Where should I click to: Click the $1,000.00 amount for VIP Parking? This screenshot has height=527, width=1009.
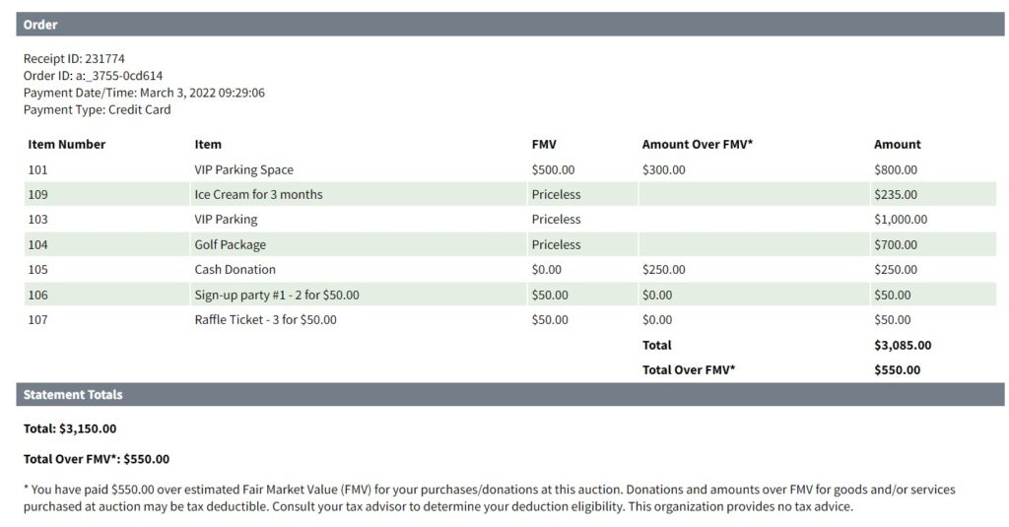[x=900, y=220]
